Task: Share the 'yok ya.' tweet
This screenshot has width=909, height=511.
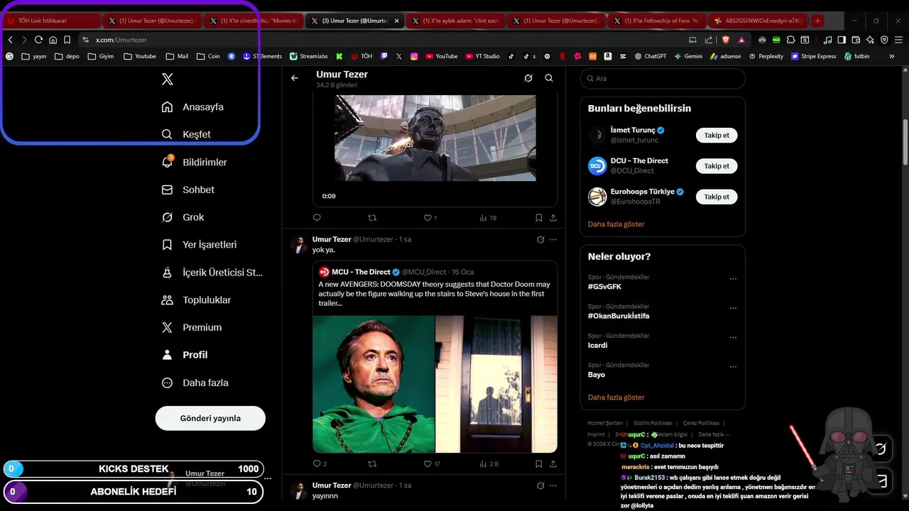Action: click(x=553, y=463)
